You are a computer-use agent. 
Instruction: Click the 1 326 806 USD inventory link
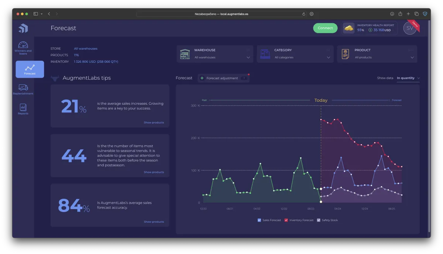pyautogui.click(x=96, y=62)
